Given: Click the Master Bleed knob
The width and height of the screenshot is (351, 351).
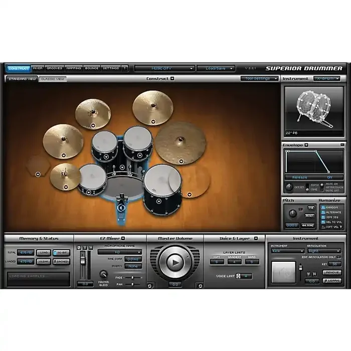Looking at the screenshot, I should tap(103, 274).
